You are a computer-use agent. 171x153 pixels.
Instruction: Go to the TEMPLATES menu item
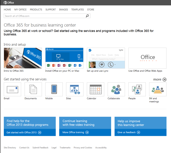click(x=77, y=10)
